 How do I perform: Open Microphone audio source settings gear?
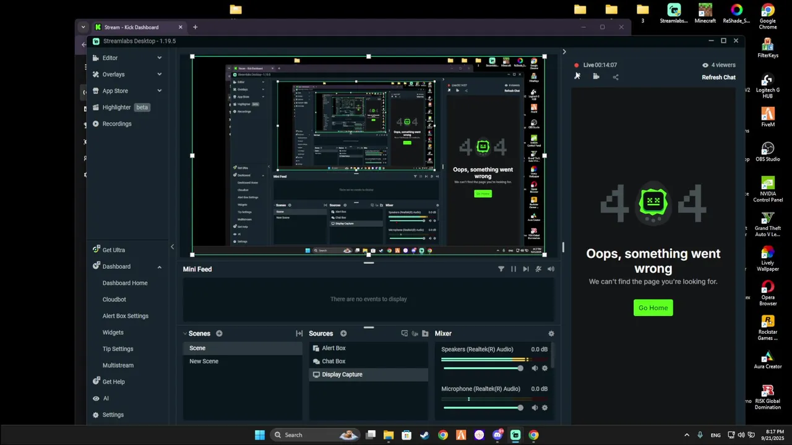pos(544,408)
